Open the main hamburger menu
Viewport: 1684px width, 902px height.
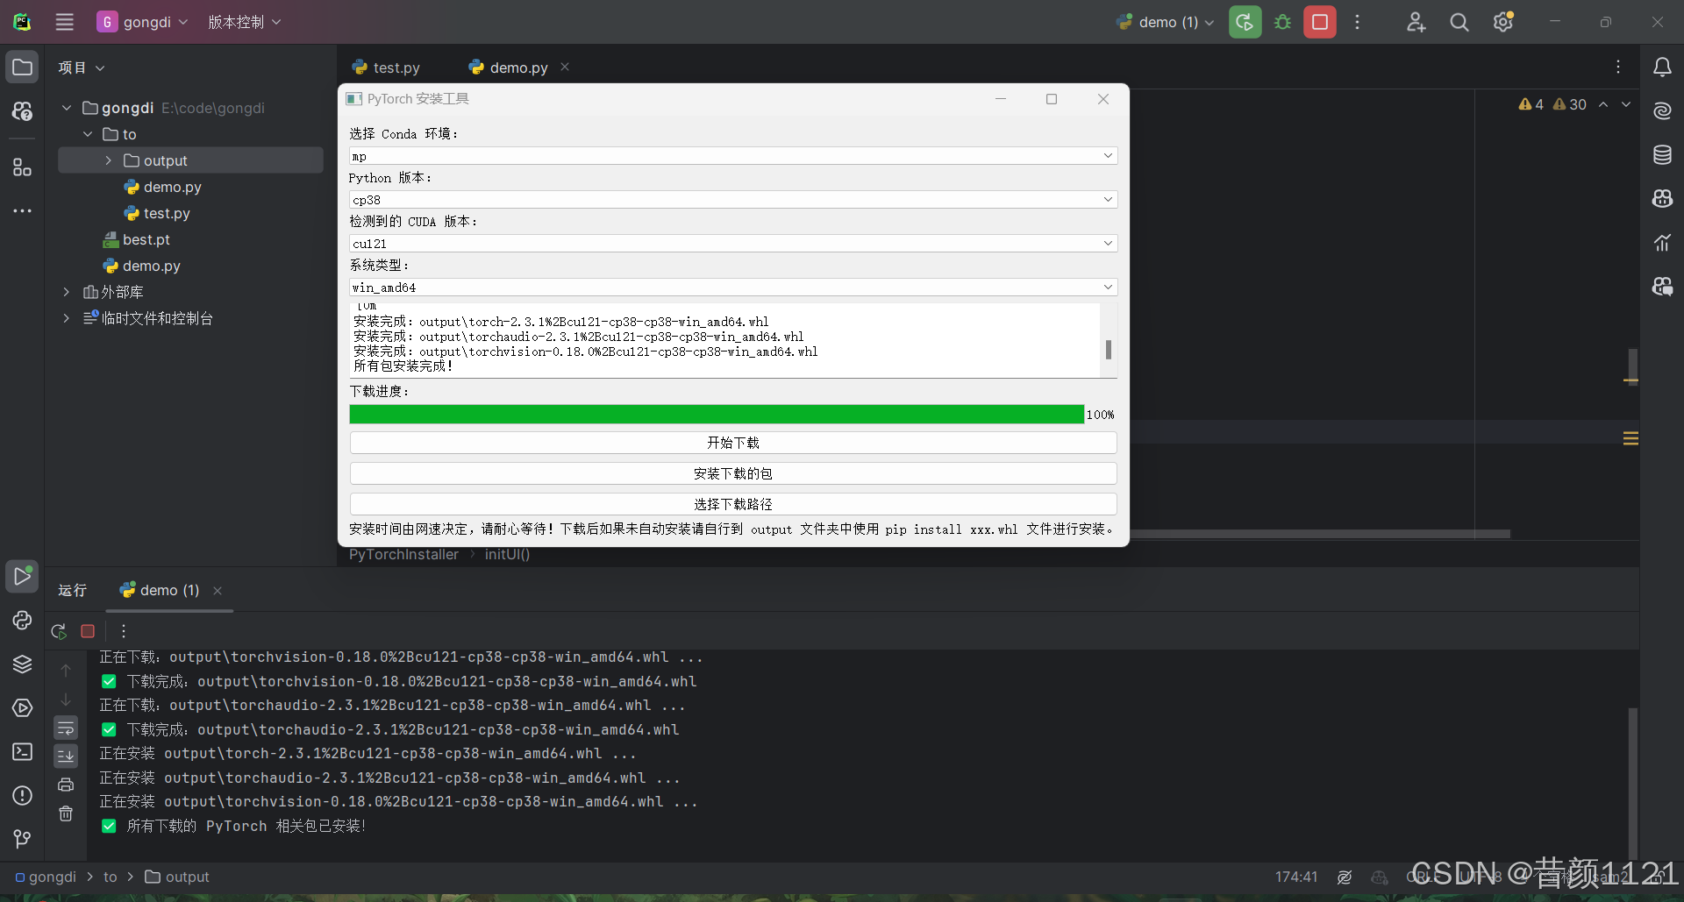pyautogui.click(x=65, y=22)
